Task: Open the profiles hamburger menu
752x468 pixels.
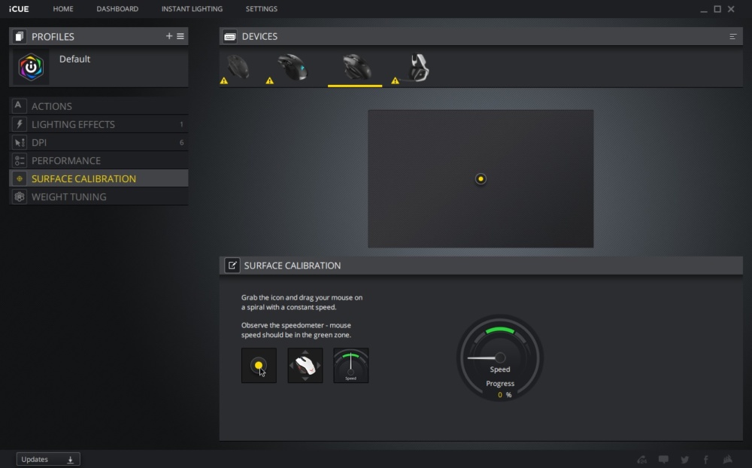Action: pos(180,36)
